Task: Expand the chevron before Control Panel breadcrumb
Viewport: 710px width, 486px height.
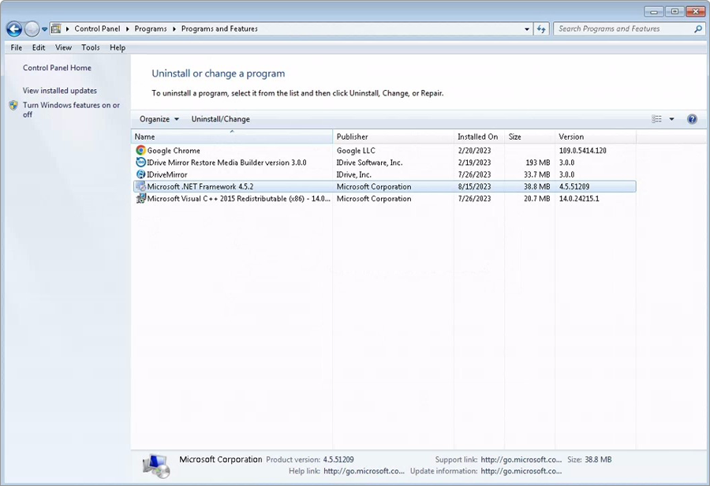Action: click(68, 29)
